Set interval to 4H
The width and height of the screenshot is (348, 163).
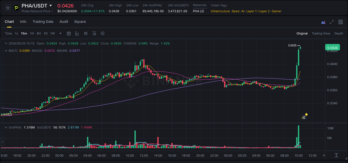[38, 33]
